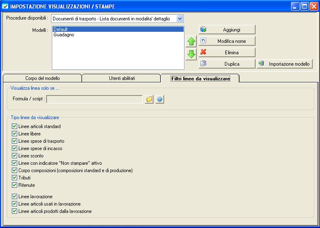Select the Default model
This screenshot has height=228, width=320.
tap(118, 29)
